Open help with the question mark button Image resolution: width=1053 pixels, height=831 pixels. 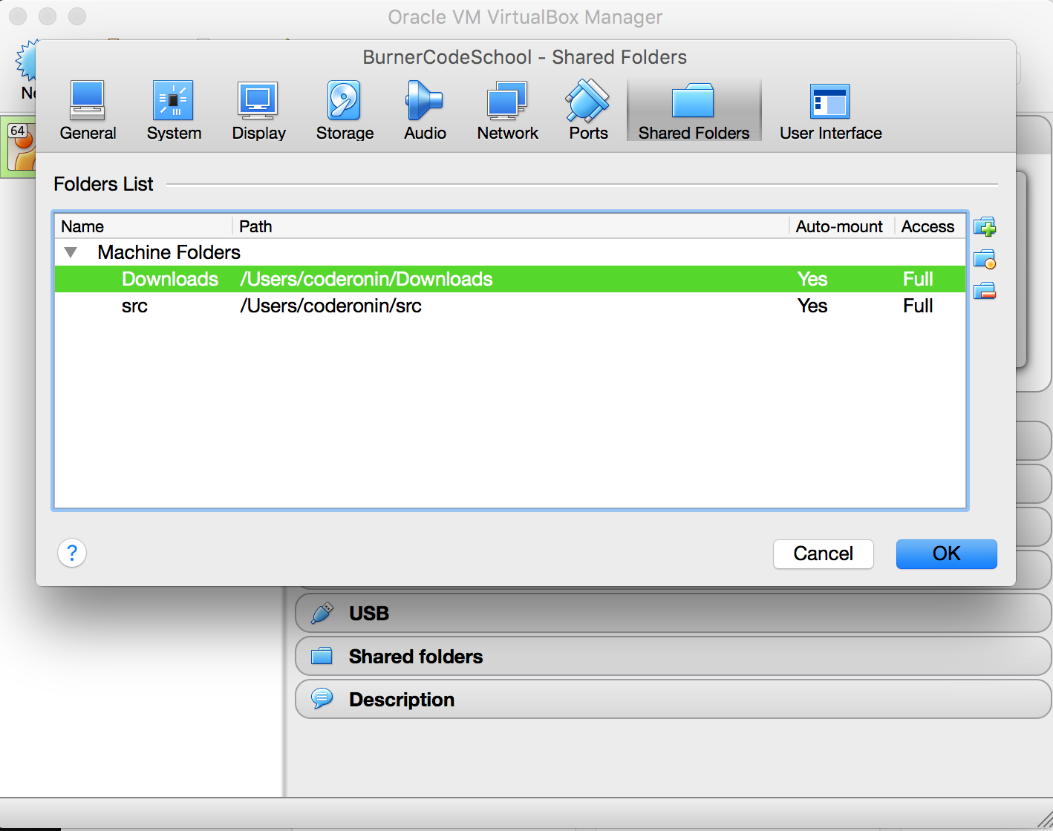pyautogui.click(x=72, y=553)
